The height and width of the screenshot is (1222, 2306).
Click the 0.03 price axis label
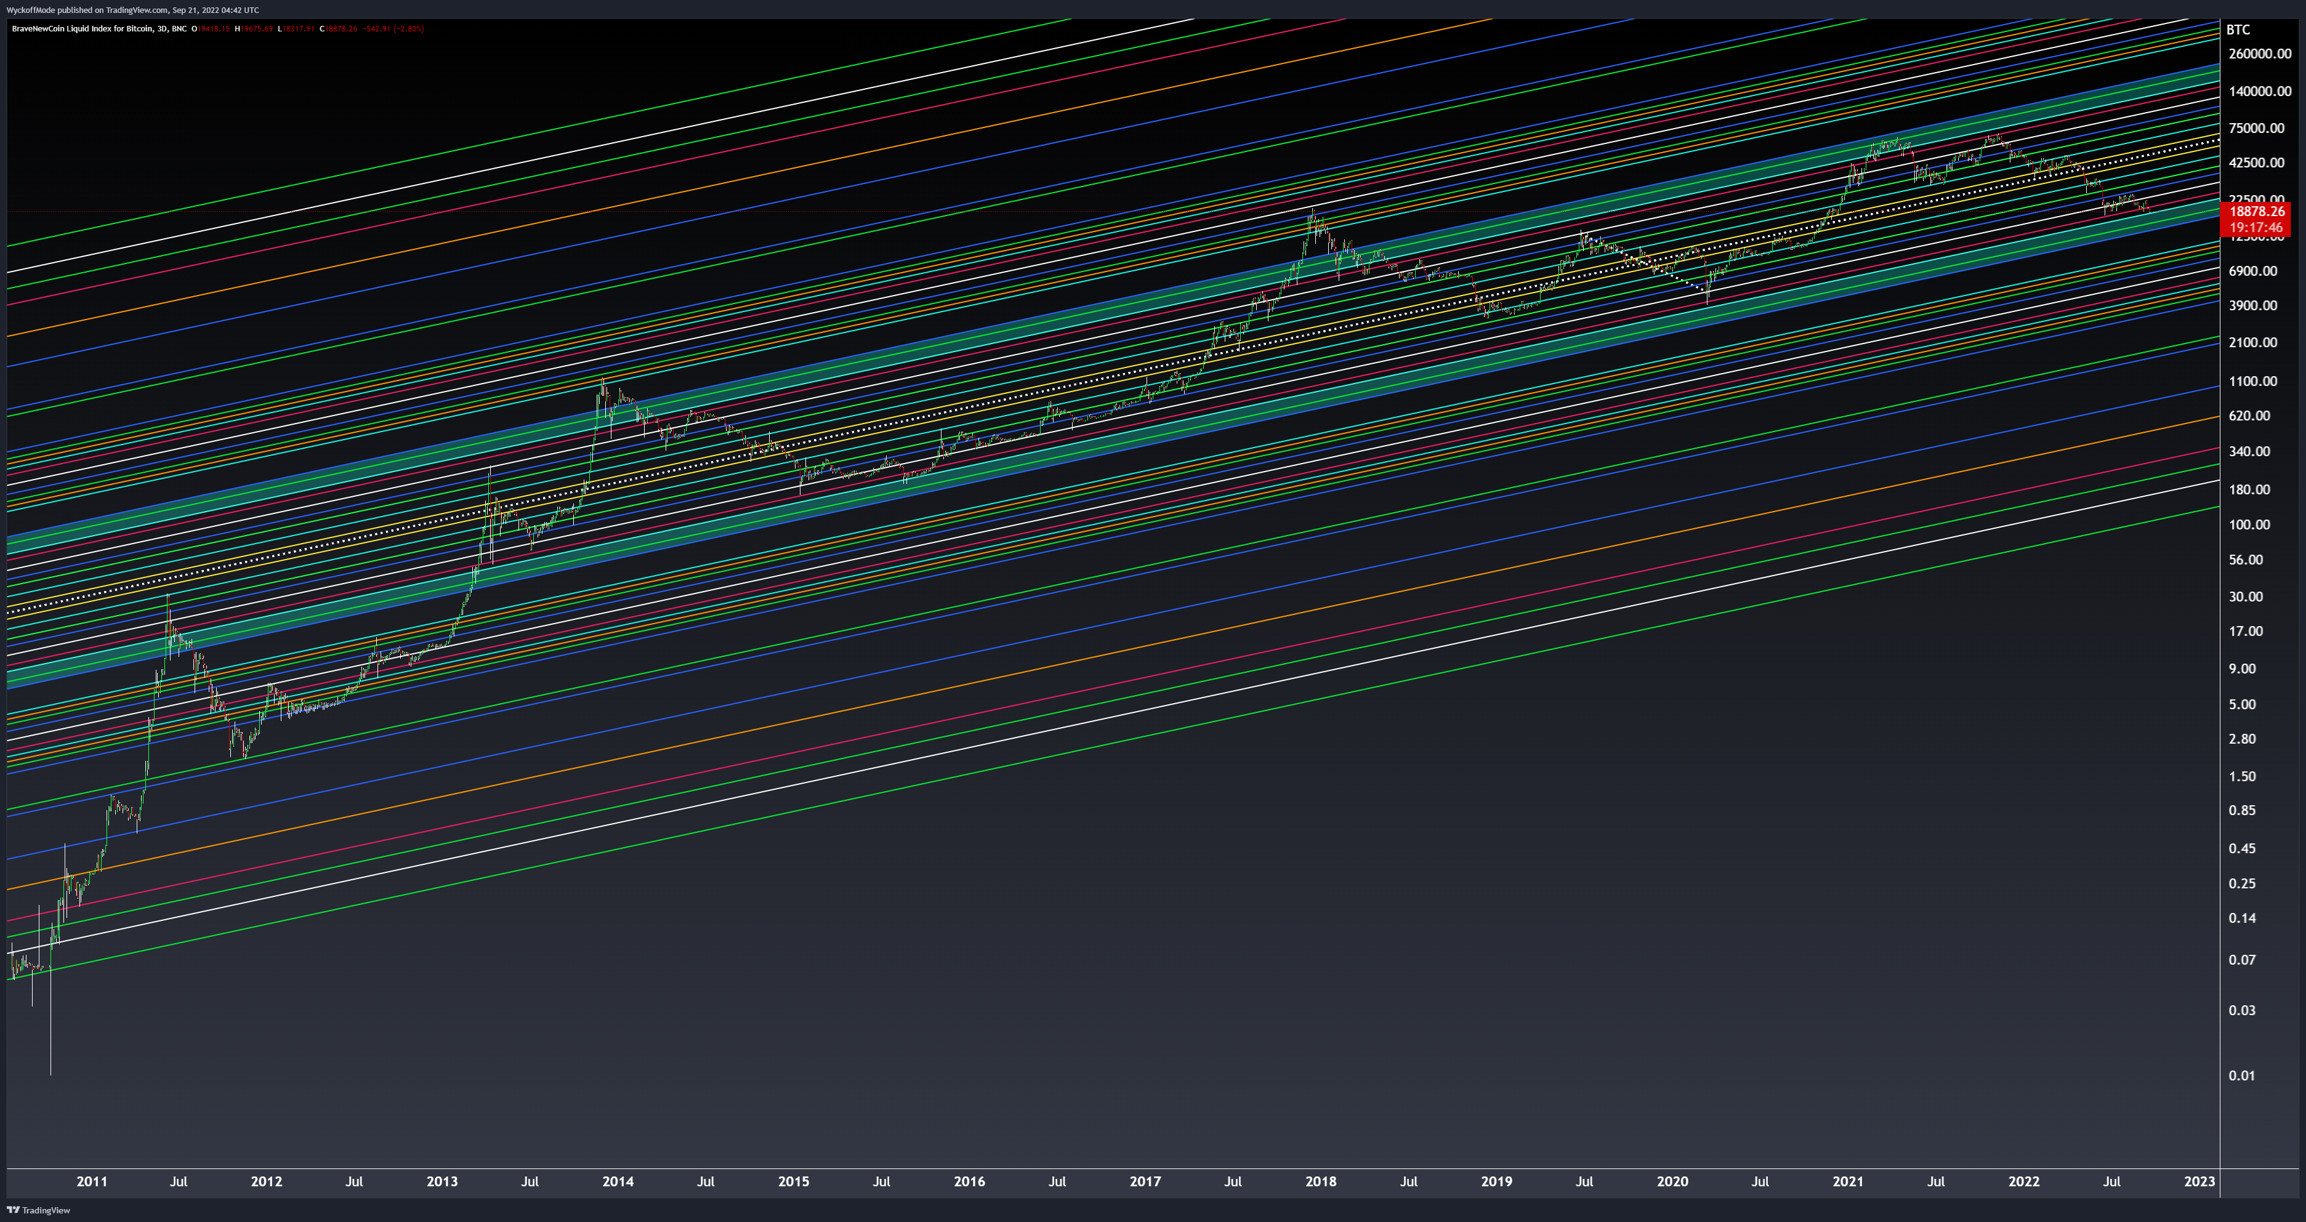click(2241, 1010)
